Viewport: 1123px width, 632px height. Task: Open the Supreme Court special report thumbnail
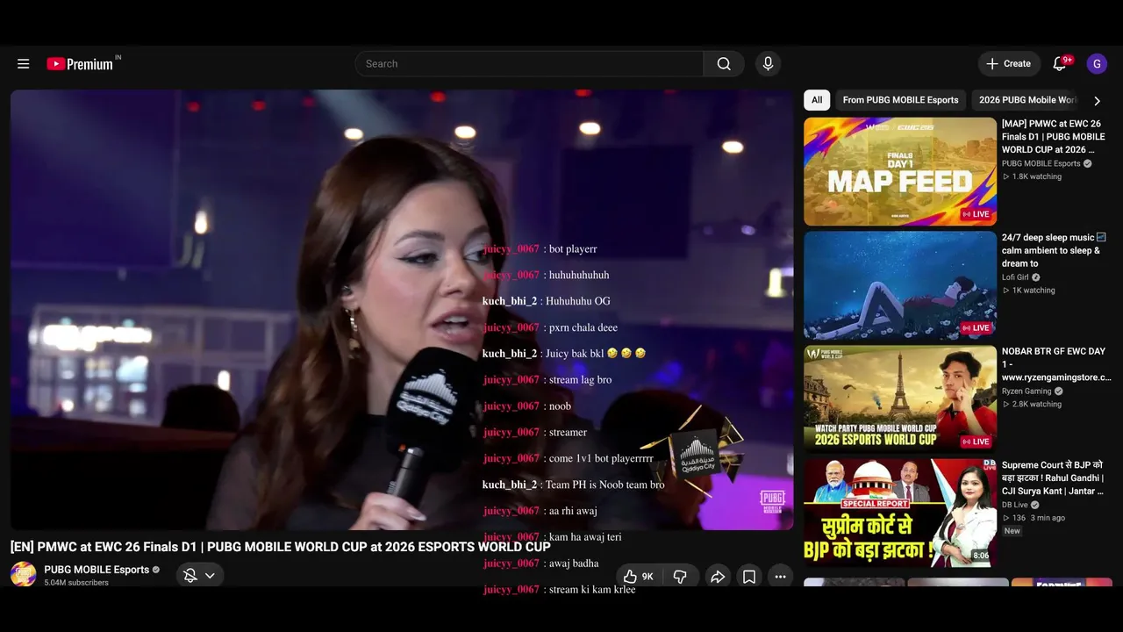click(900, 513)
